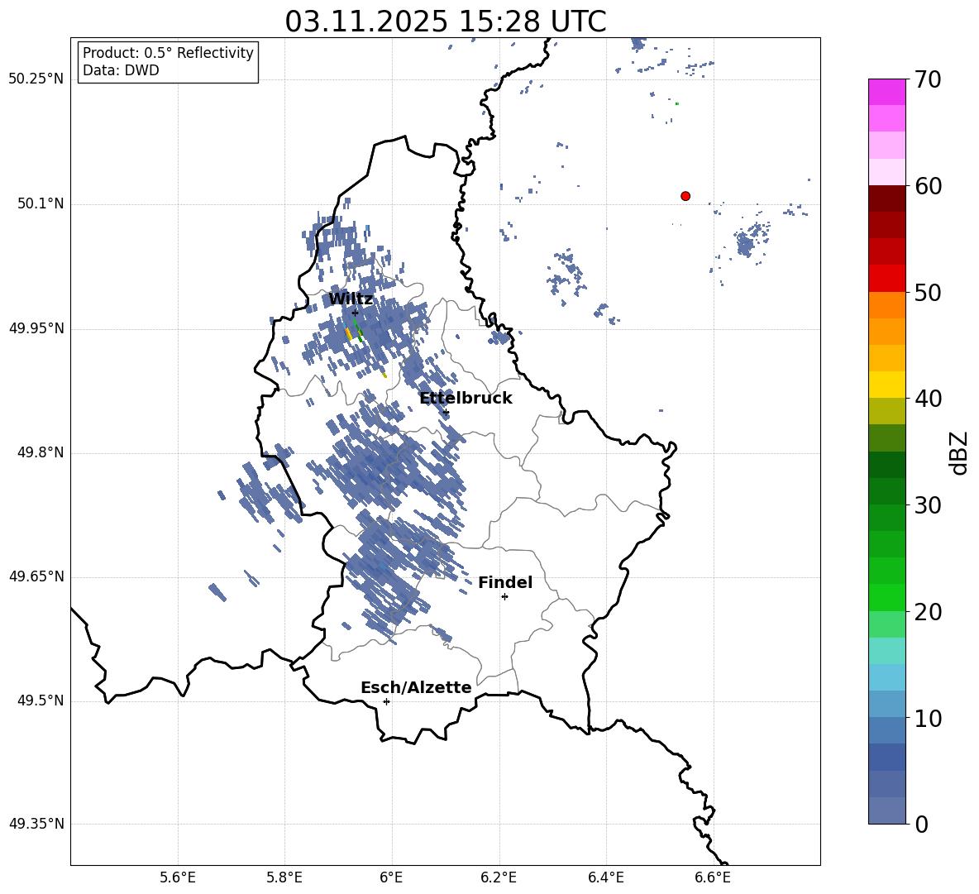Click the 6.6°E longitude label
The height and width of the screenshot is (894, 979).
(713, 877)
